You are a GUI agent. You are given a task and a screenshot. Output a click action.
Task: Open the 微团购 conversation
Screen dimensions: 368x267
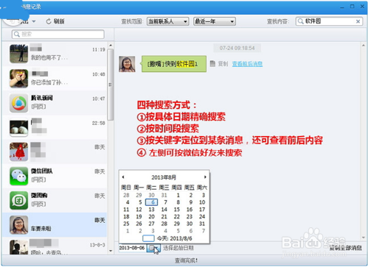pos(55,200)
